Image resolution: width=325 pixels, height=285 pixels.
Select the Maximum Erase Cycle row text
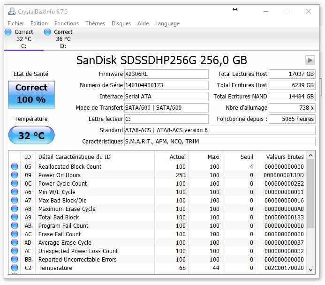(67, 209)
